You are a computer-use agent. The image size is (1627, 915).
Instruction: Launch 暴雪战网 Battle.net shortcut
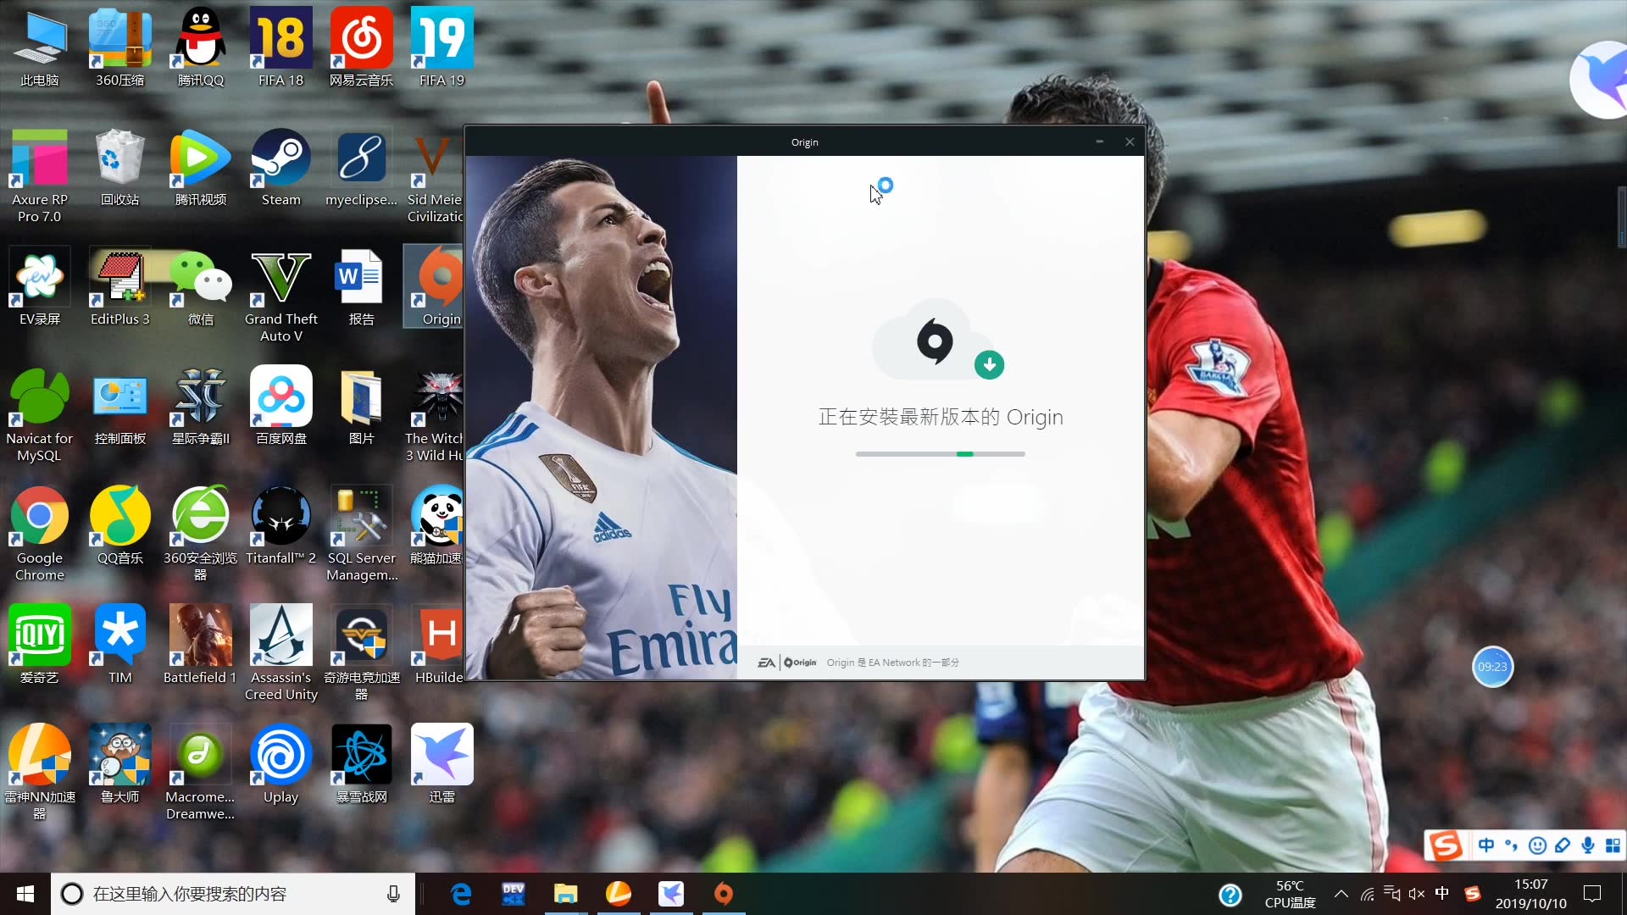pos(361,764)
